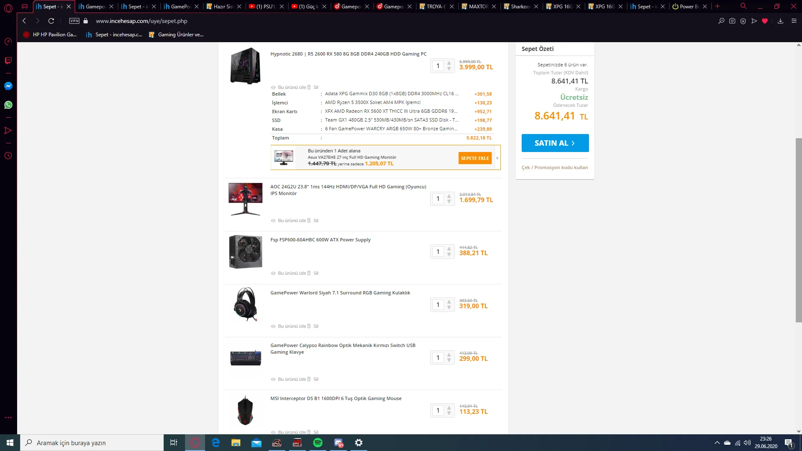This screenshot has width=802, height=451.
Task: Open History from the Opera sidebar
Action: pyautogui.click(x=8, y=156)
